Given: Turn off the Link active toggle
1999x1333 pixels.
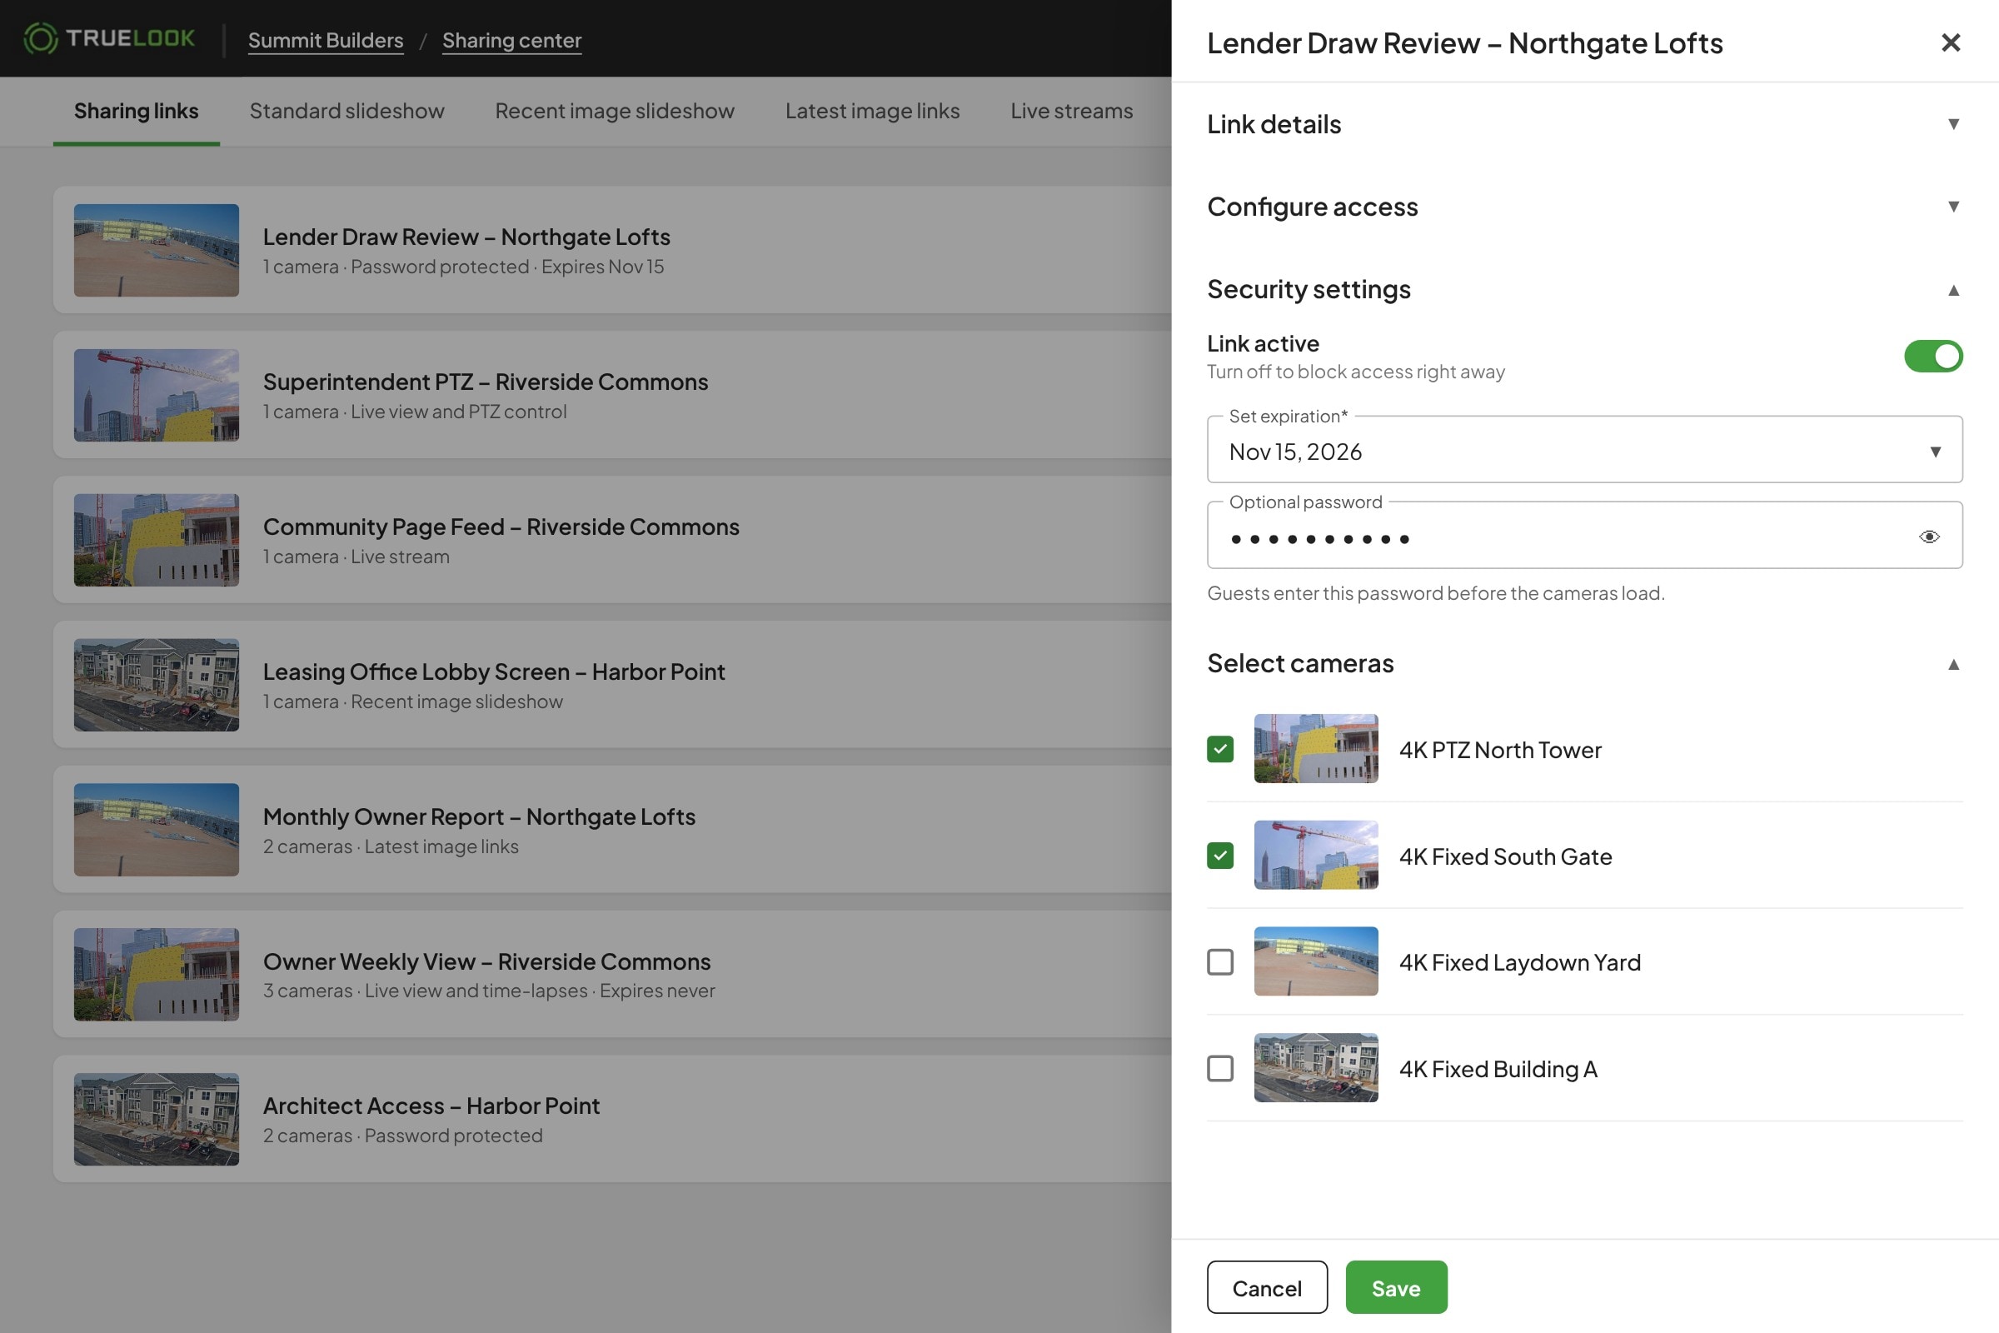Looking at the screenshot, I should 1932,357.
